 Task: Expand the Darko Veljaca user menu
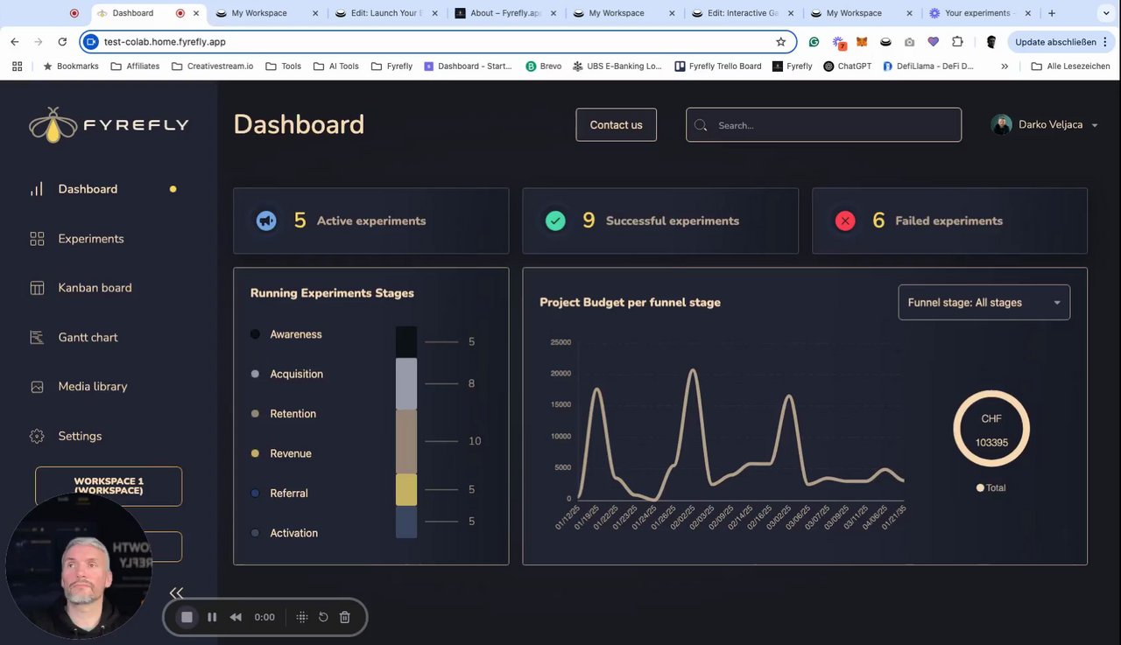(1044, 125)
